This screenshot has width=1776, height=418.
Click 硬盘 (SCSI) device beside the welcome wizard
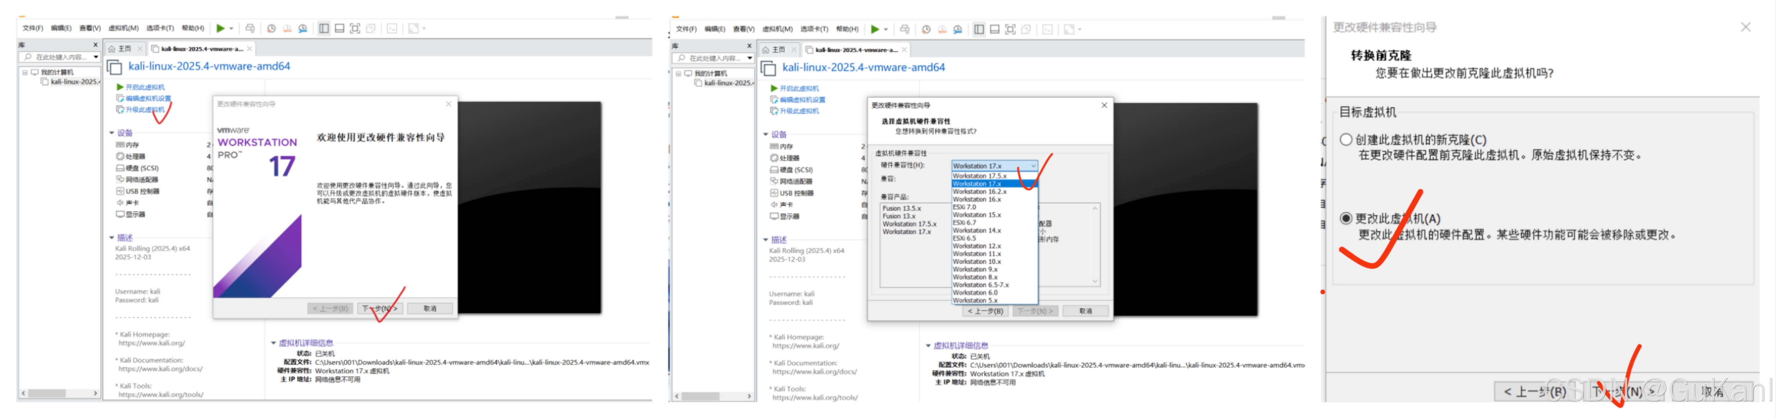(141, 168)
